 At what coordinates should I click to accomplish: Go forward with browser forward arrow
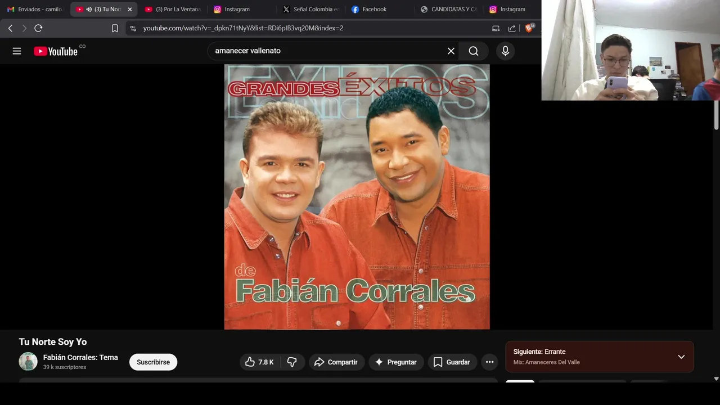tap(24, 28)
